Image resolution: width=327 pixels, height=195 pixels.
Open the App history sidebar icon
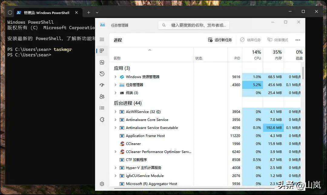tap(102, 74)
